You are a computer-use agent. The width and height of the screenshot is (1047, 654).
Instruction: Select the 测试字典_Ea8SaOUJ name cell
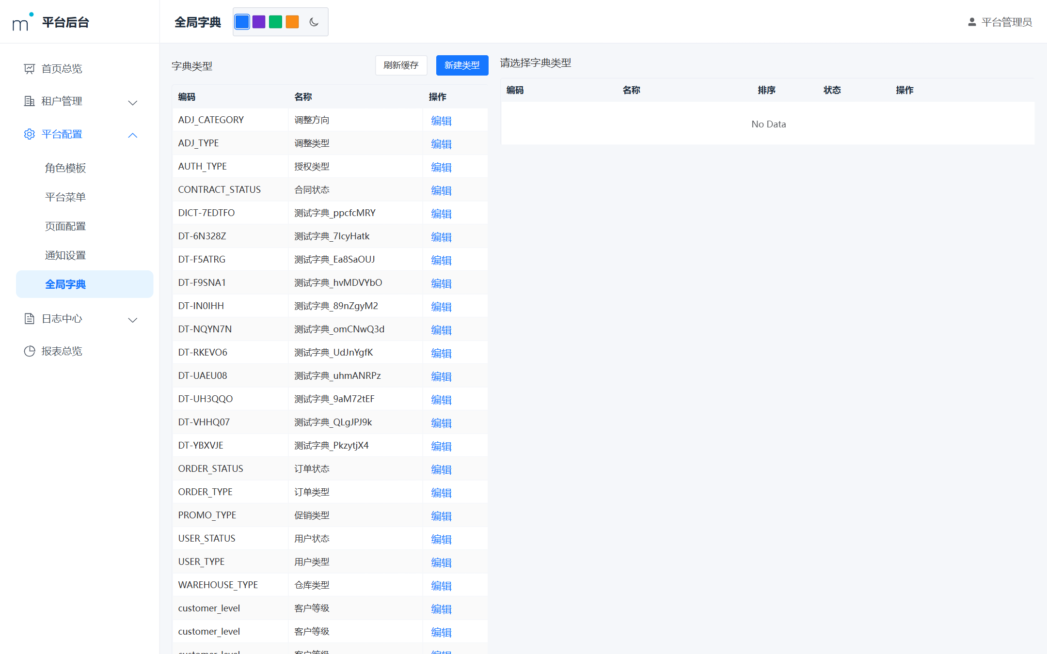point(355,260)
